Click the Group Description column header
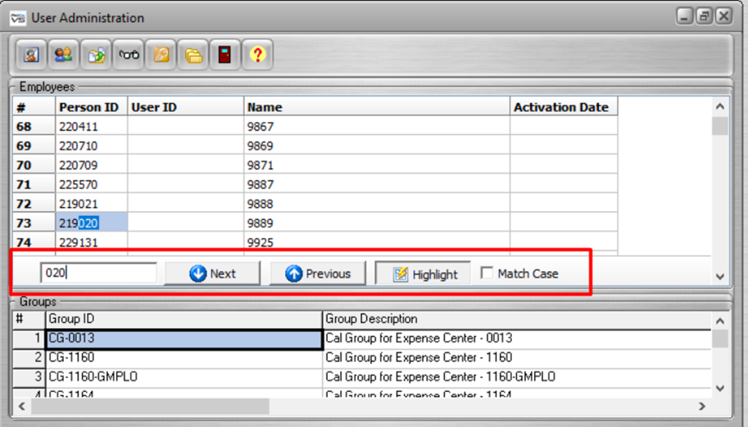Viewport: 748px width, 427px height. click(517, 319)
